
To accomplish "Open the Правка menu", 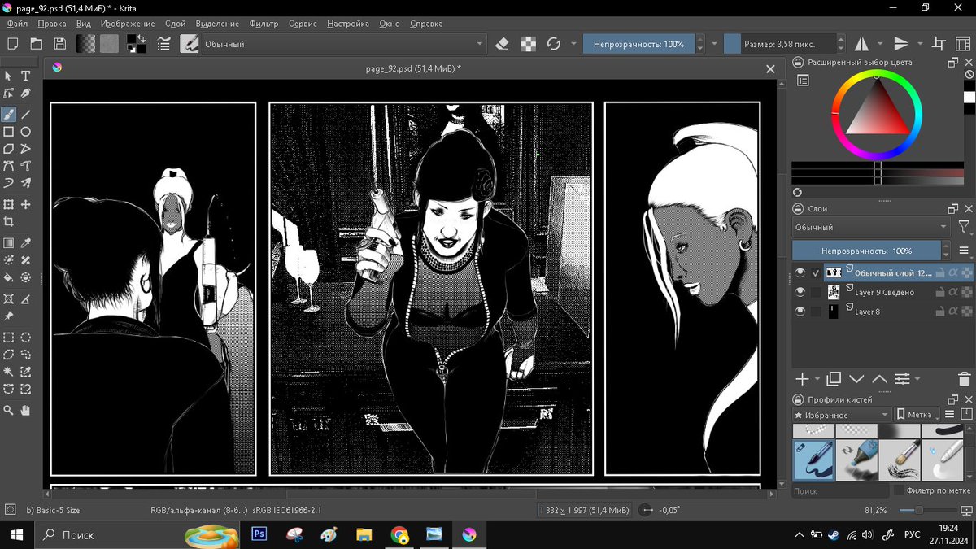I will pyautogui.click(x=52, y=24).
